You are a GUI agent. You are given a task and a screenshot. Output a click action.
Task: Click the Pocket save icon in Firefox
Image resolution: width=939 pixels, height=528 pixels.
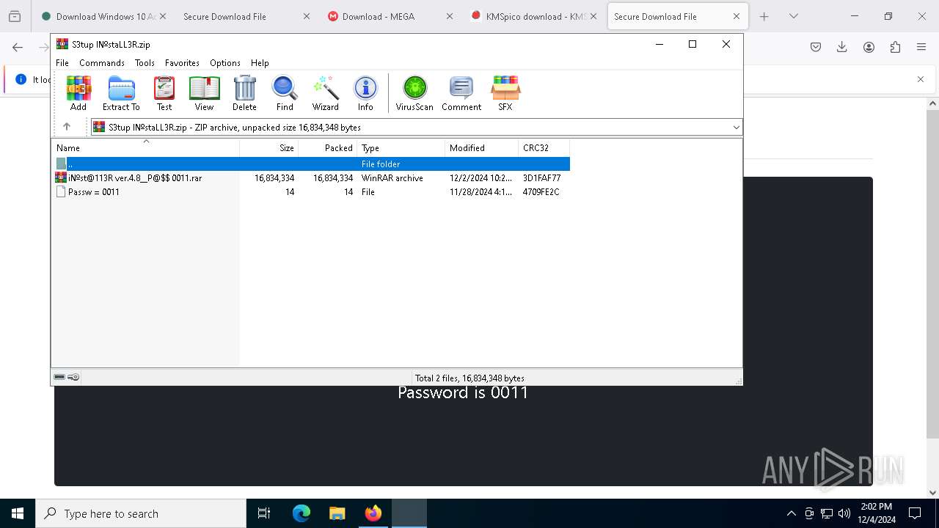(x=816, y=47)
